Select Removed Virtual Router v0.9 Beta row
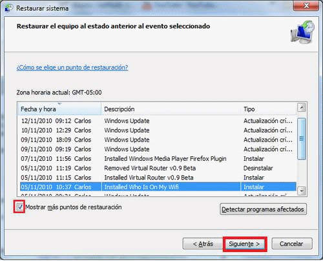Viewport: 323px width, 261px height. click(158, 168)
